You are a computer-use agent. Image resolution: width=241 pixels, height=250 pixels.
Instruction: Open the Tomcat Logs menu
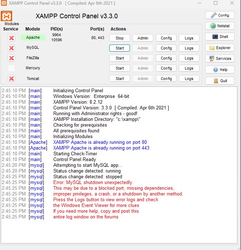click(x=189, y=79)
